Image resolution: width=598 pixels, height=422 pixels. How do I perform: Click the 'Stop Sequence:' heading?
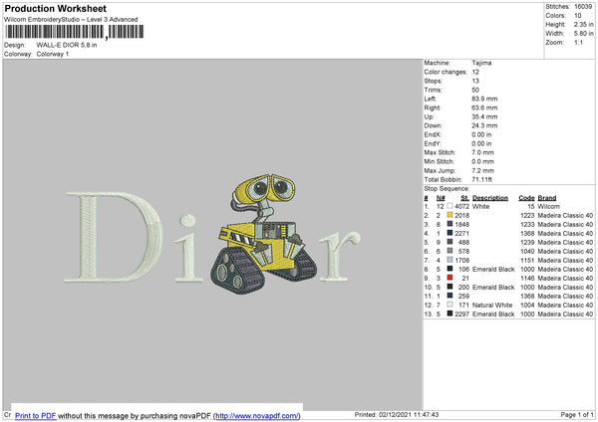(447, 188)
